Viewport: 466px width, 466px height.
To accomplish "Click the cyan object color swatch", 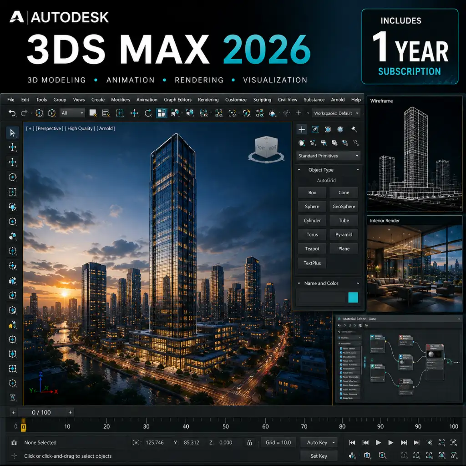I will pos(353,298).
